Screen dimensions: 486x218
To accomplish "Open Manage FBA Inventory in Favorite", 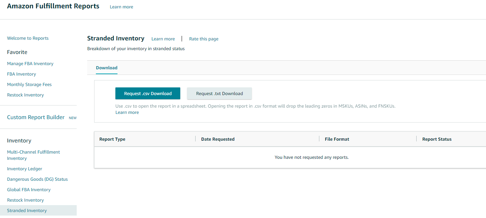I will (x=30, y=64).
